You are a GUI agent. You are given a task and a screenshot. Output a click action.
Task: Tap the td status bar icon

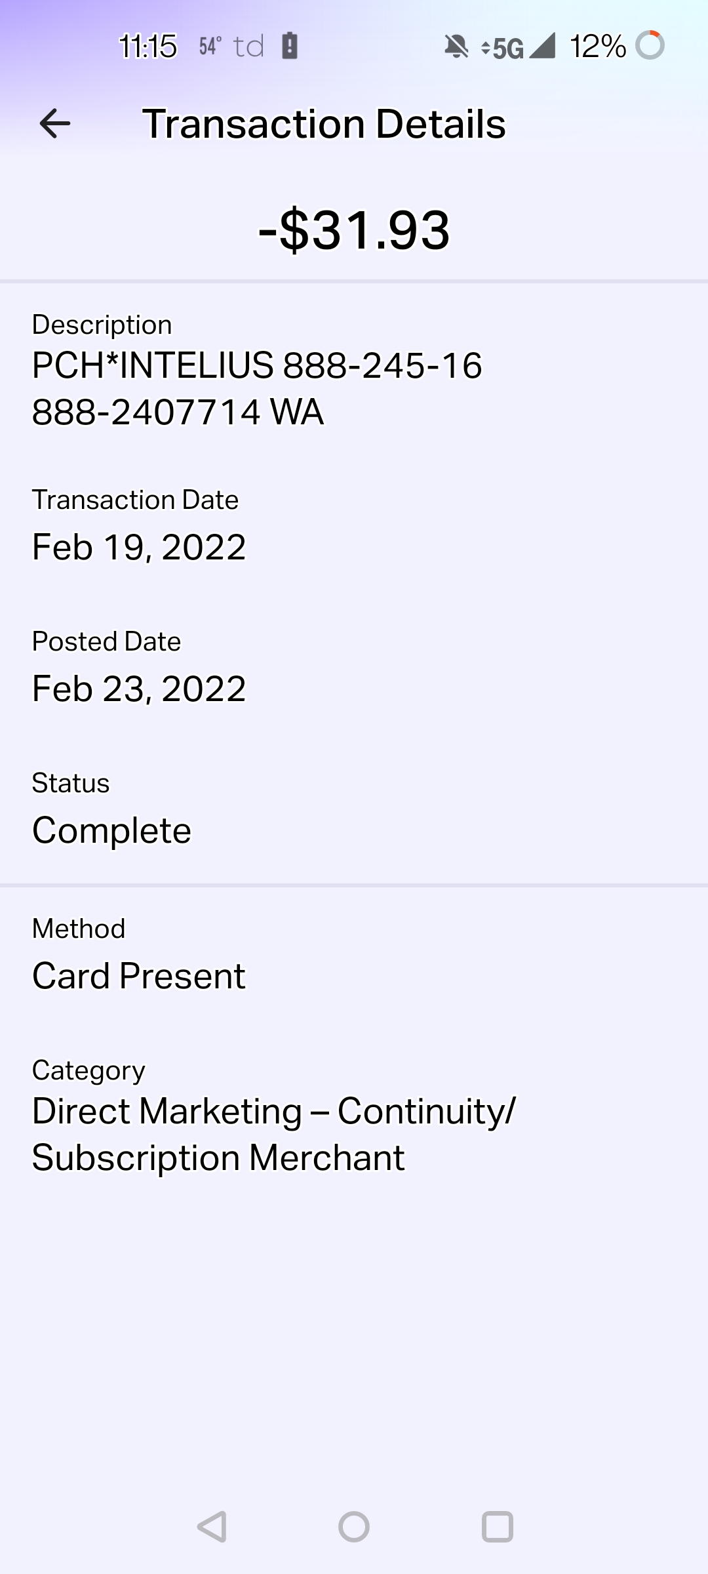(x=249, y=47)
